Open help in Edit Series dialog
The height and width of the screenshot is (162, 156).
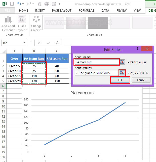138,48
